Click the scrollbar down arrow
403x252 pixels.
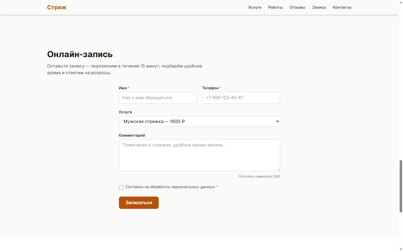401,249
